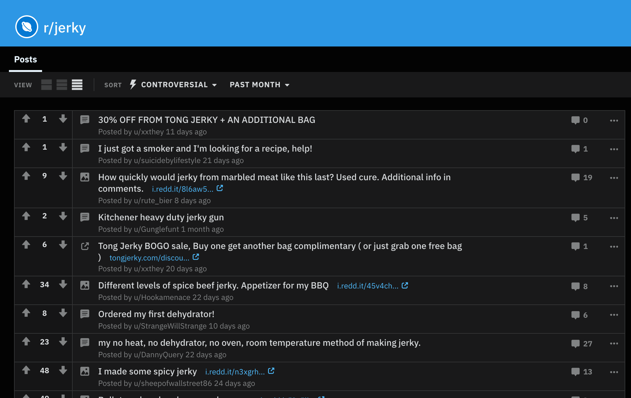631x398 pixels.
Task: Expand the CONTROVERSIAL sort dropdown
Action: [179, 85]
